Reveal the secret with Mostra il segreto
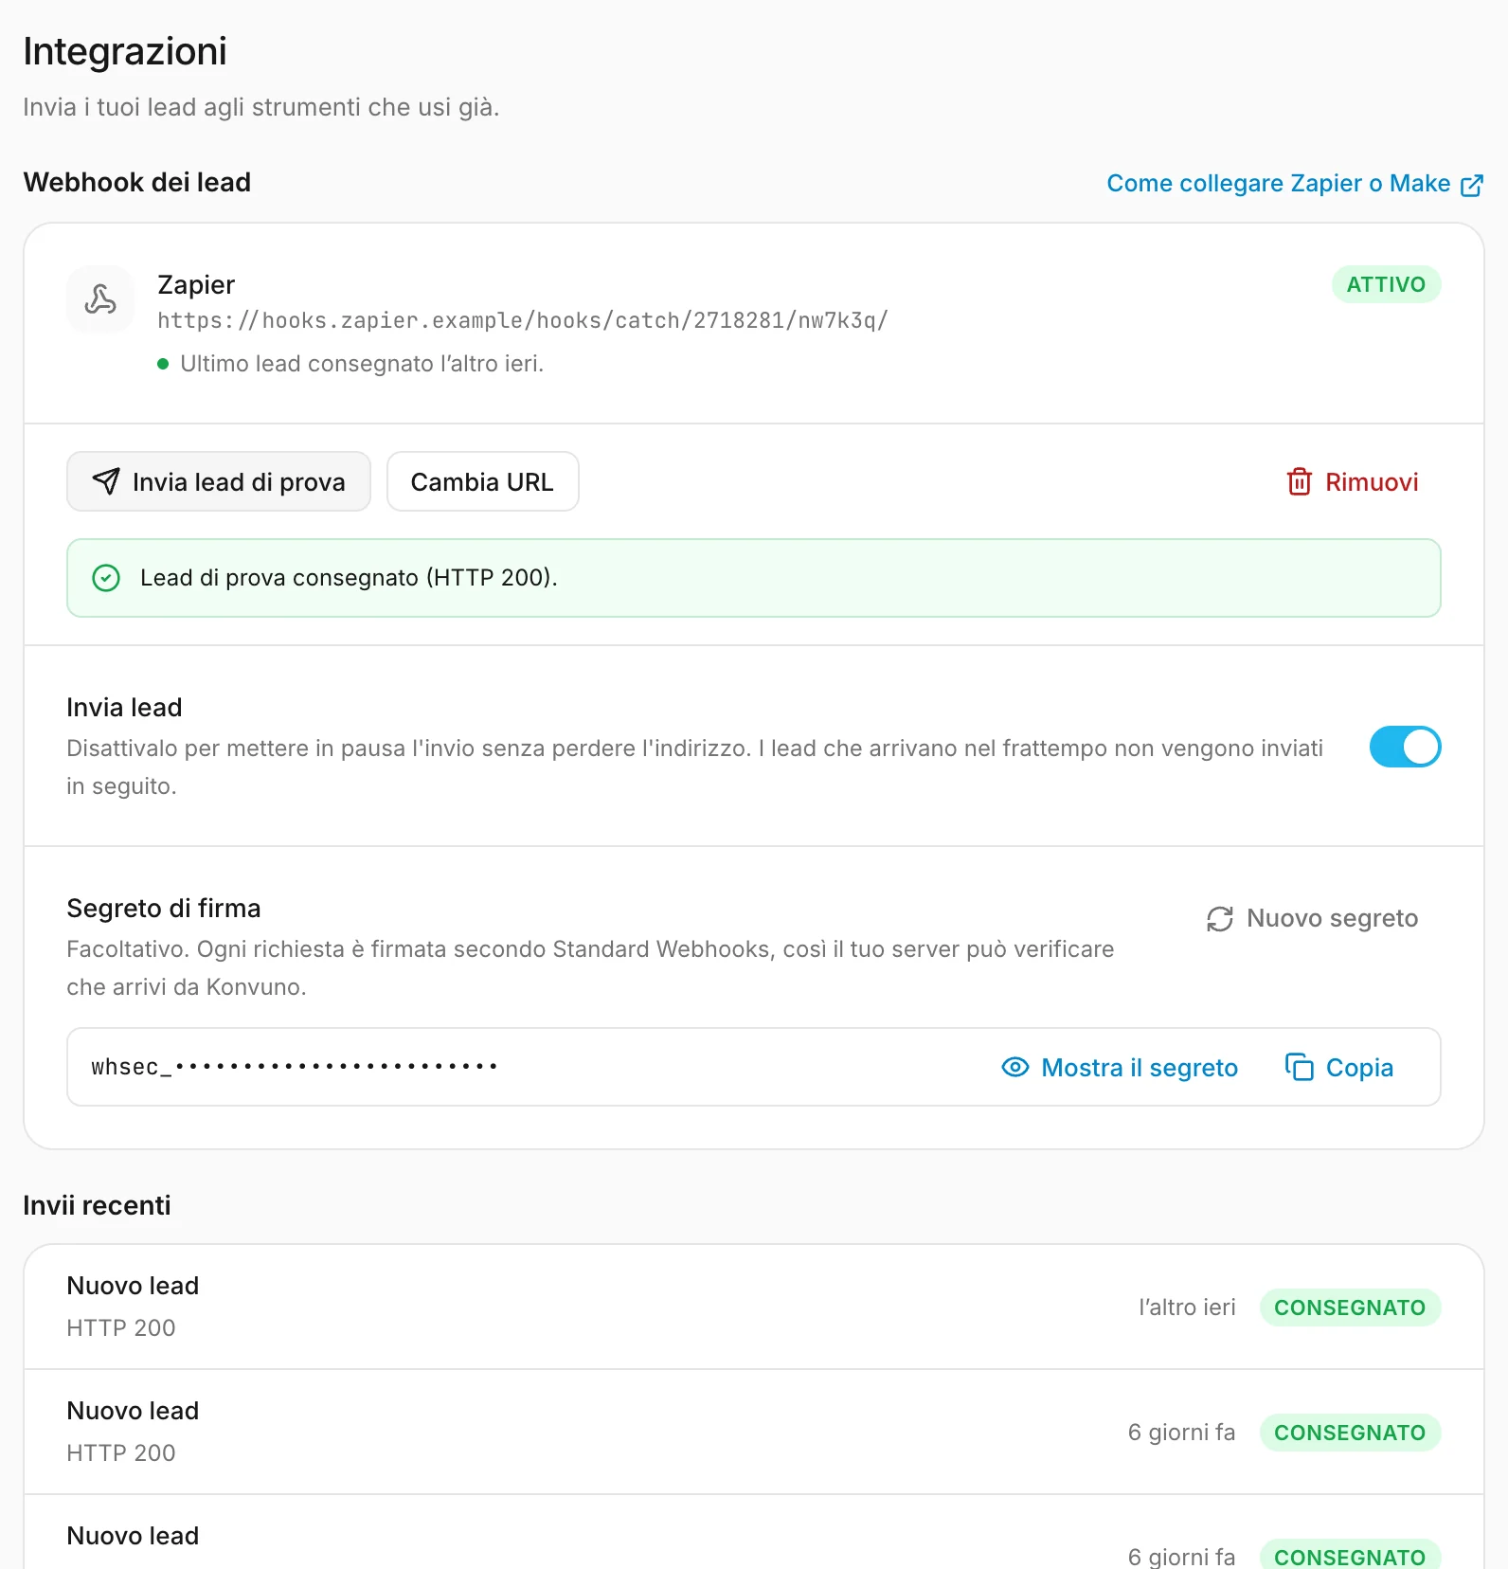Viewport: 1508px width, 1569px height. pyautogui.click(x=1120, y=1068)
